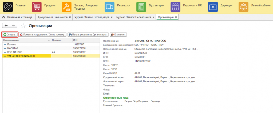Click the Личный кабинет gear icon
Image resolution: width=273 pixels, height=113 pixels.
(243, 7)
